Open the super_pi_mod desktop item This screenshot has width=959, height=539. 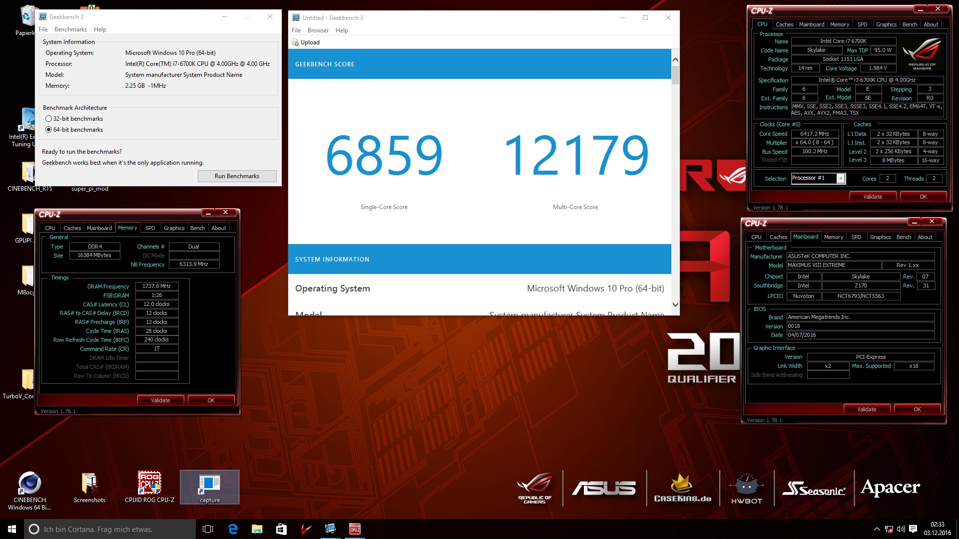click(x=89, y=189)
